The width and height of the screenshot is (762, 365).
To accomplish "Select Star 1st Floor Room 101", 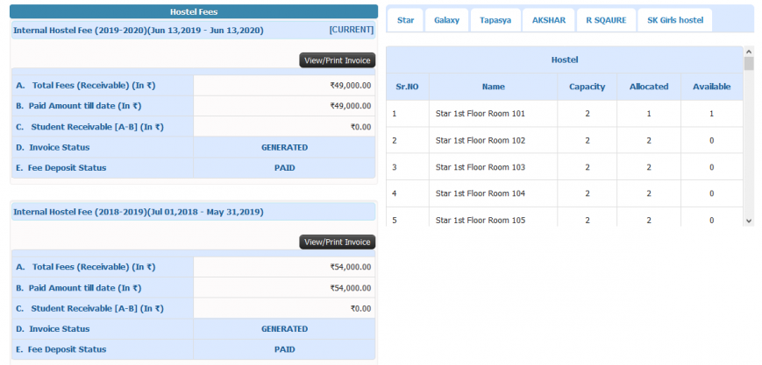I will [481, 114].
